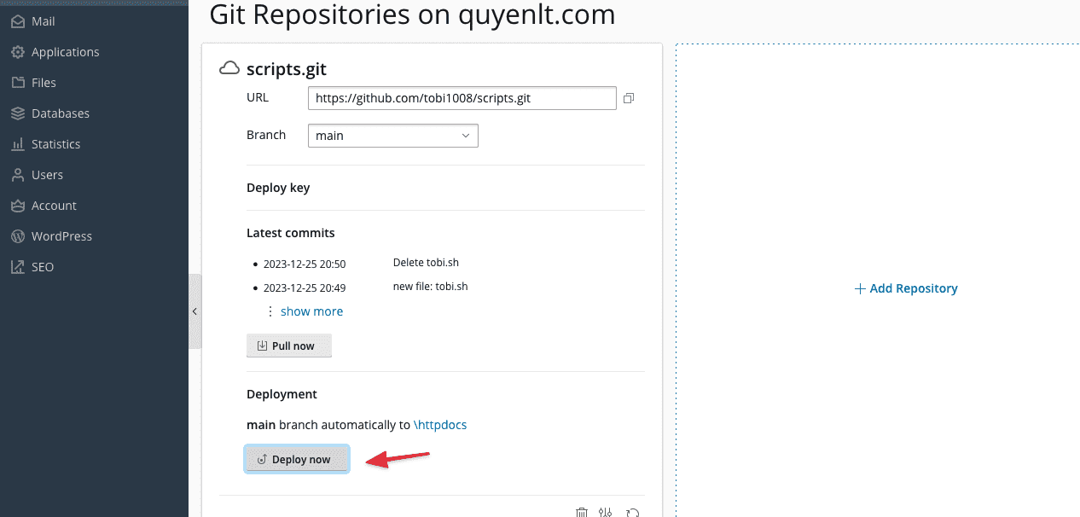Click the refresh icon at card bottom
This screenshot has height=517, width=1080.
(632, 512)
